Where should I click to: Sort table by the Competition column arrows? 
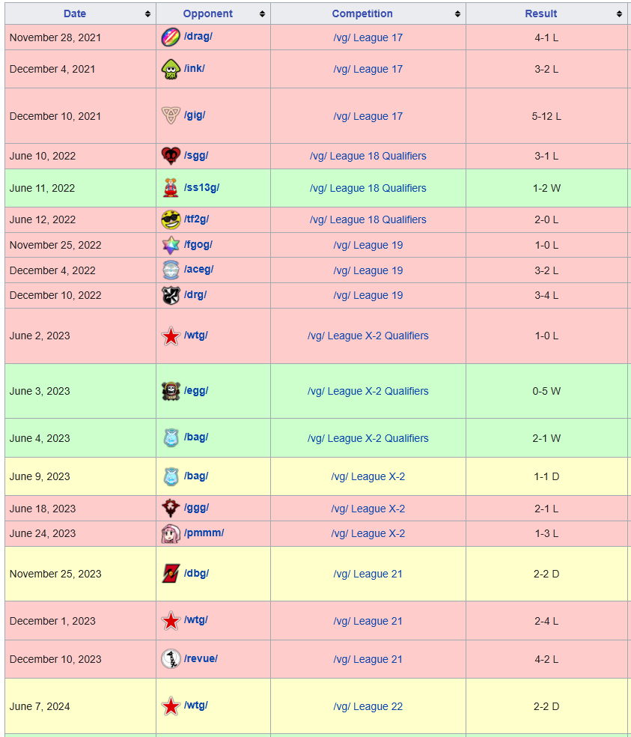pos(457,13)
